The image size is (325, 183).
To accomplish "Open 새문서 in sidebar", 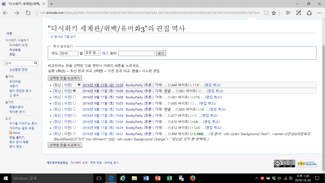I will (x=14, y=86).
